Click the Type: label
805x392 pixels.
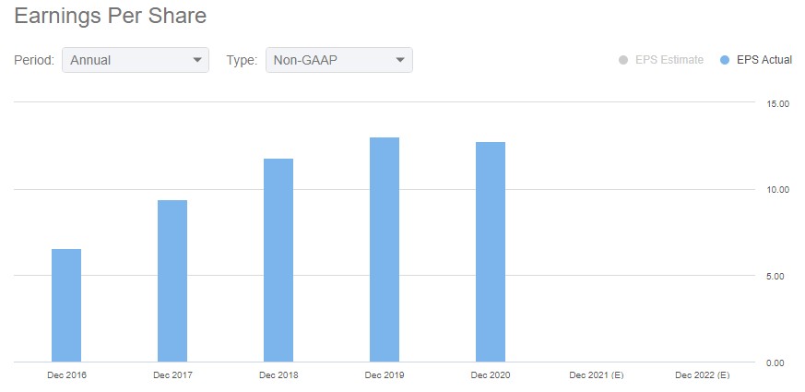point(242,61)
